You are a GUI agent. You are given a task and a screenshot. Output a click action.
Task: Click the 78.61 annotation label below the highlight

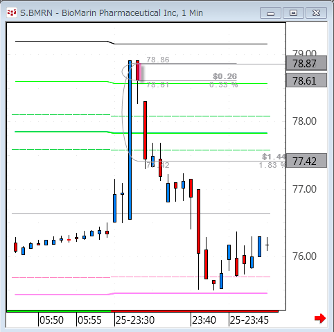tap(158, 85)
